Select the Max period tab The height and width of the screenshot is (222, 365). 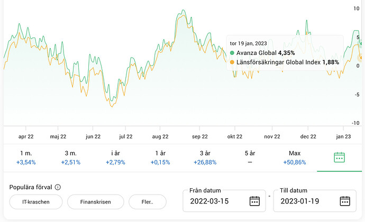[x=295, y=158]
